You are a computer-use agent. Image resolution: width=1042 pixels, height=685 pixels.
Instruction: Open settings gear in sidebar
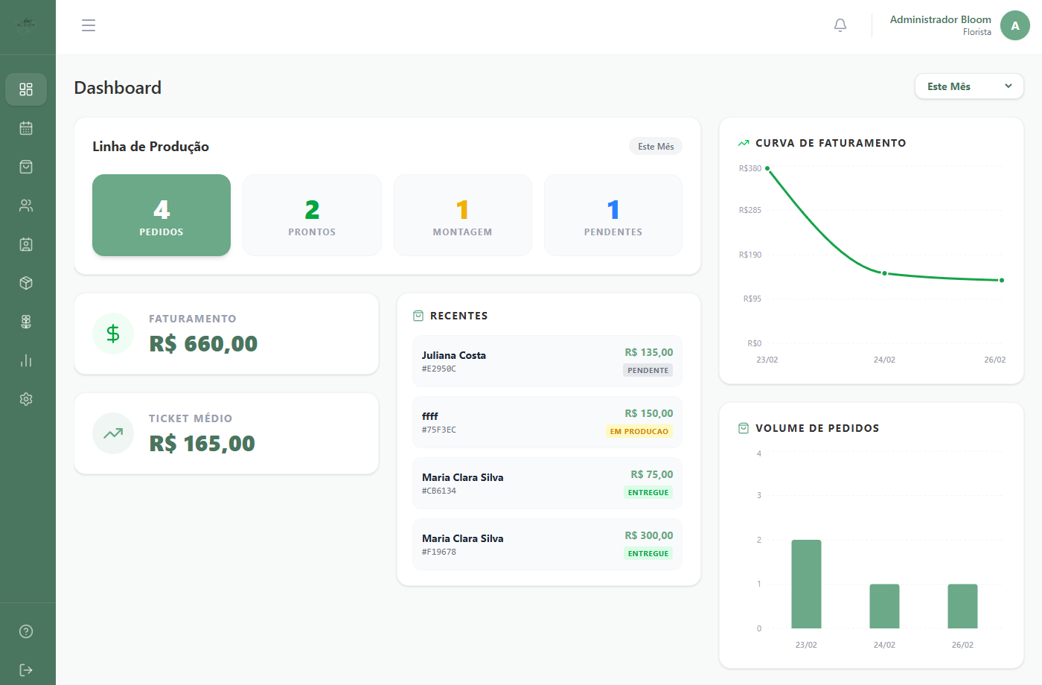26,399
